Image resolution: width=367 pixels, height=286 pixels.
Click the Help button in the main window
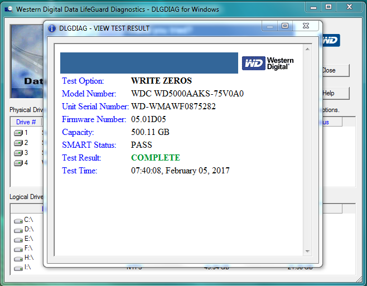point(336,93)
